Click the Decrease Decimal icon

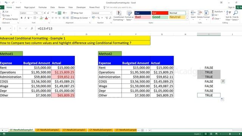[x=110, y=18]
